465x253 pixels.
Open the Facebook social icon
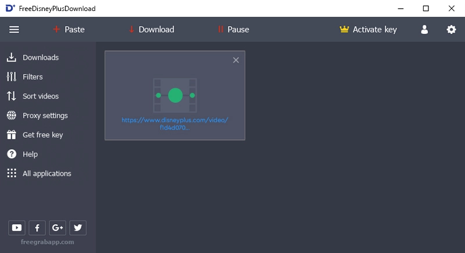pyautogui.click(x=37, y=228)
